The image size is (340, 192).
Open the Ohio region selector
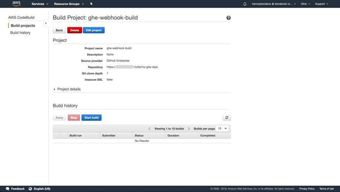coord(305,4)
